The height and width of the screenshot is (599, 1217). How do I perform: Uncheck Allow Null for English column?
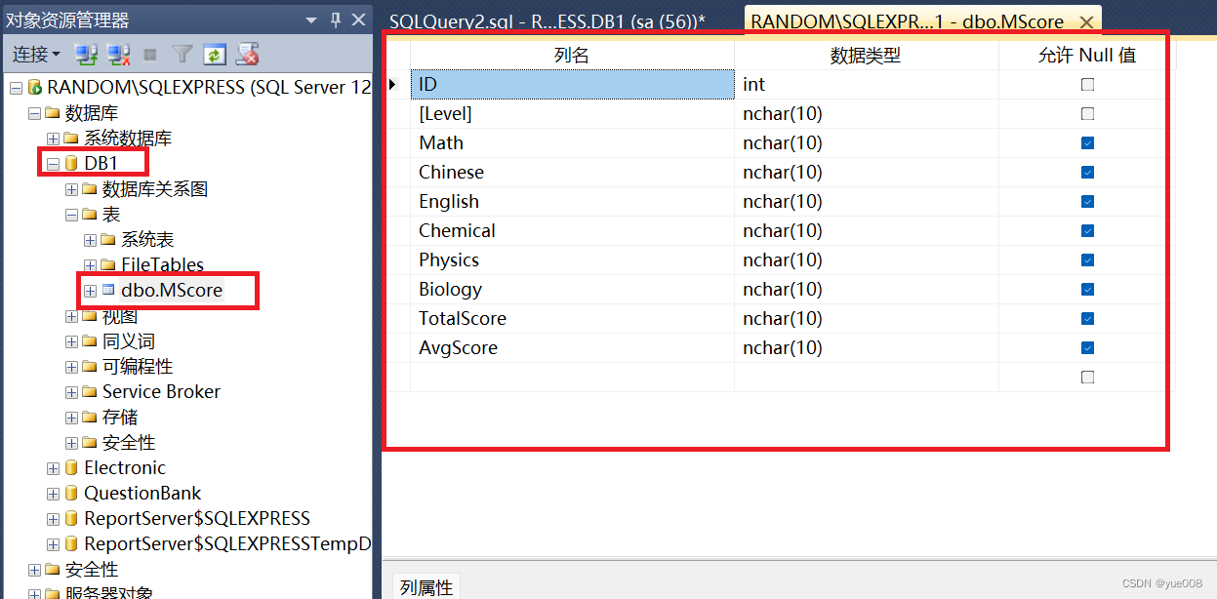pyautogui.click(x=1087, y=202)
